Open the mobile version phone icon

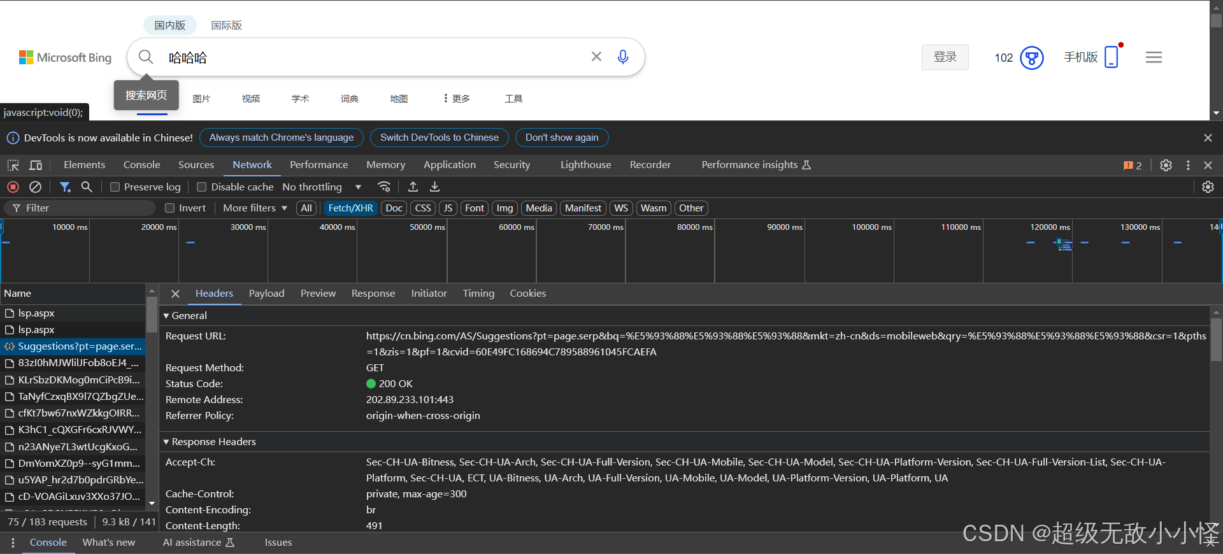1112,57
